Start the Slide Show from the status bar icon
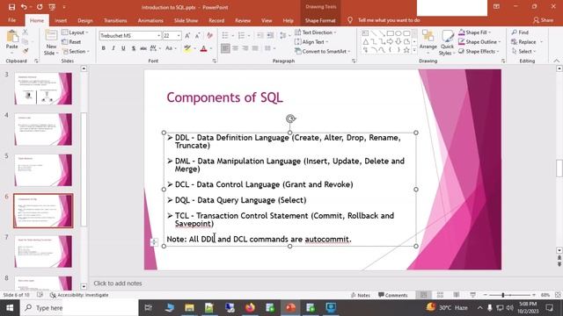Screen dimensions: 563x316 (x=472, y=295)
